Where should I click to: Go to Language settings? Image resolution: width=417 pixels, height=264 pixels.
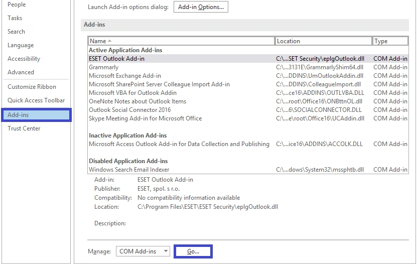pyautogui.click(x=21, y=45)
